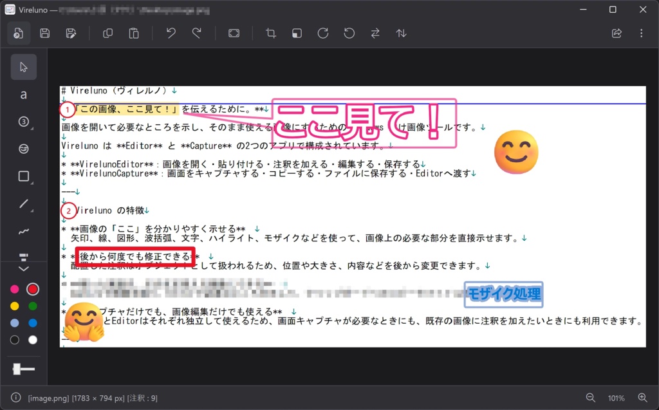This screenshot has height=410, width=659.
Task: Select the light blue color swatch
Action: click(x=15, y=323)
